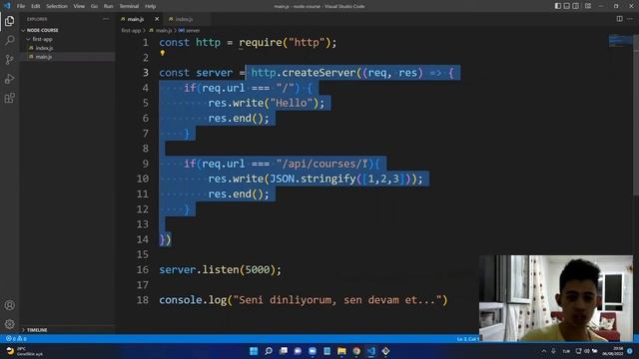
Task: Open index.js in the Explorer tree
Action: point(67,48)
